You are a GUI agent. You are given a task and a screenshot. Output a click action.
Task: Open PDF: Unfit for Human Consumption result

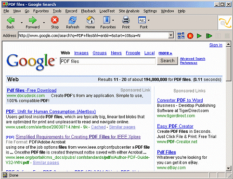point(51,112)
